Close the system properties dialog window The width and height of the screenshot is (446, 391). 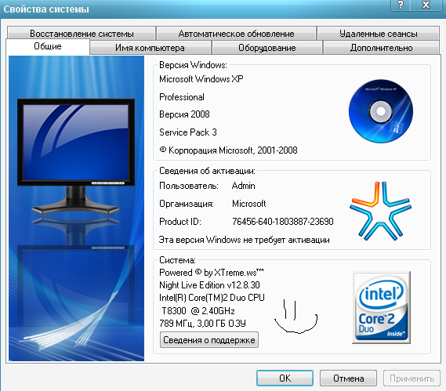click(x=426, y=5)
